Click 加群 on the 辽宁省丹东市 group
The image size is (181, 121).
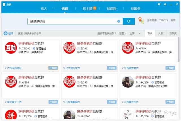click(111, 68)
